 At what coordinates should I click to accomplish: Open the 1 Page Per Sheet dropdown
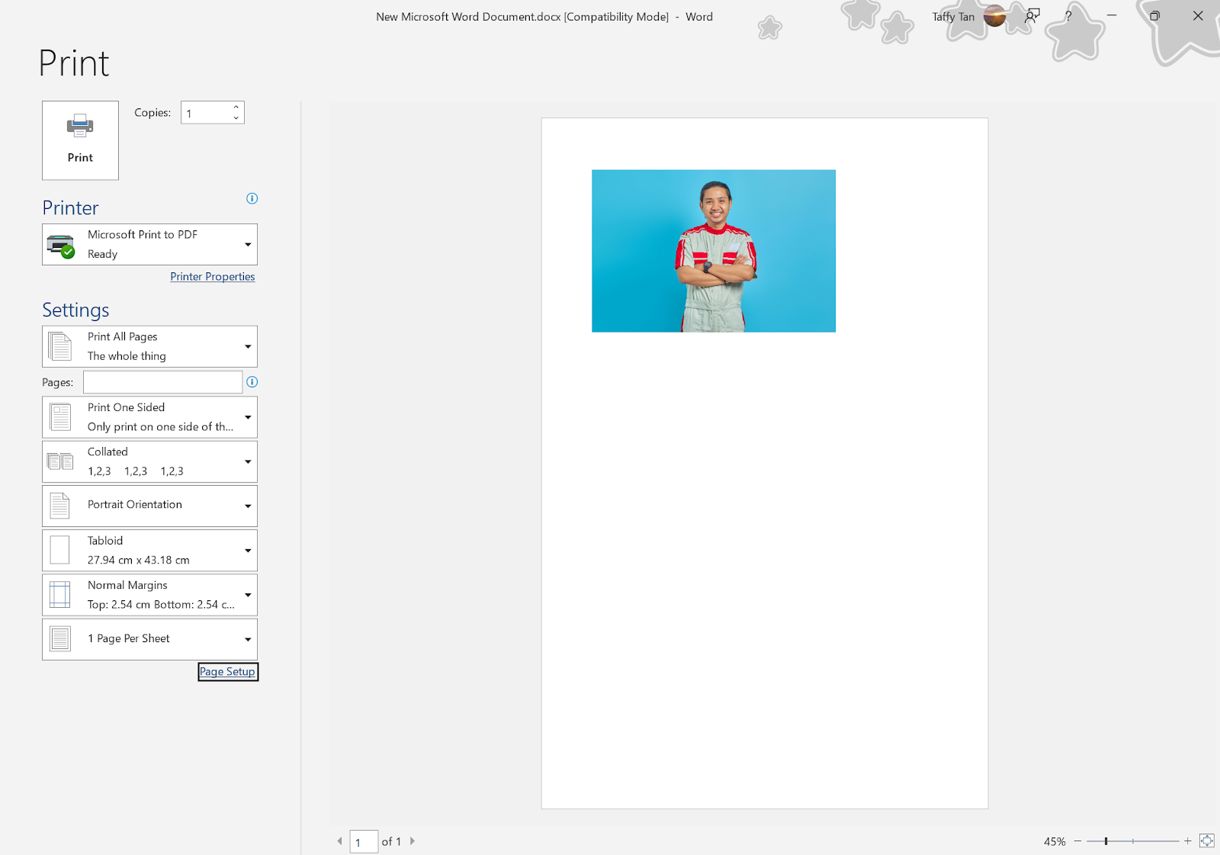click(x=149, y=639)
